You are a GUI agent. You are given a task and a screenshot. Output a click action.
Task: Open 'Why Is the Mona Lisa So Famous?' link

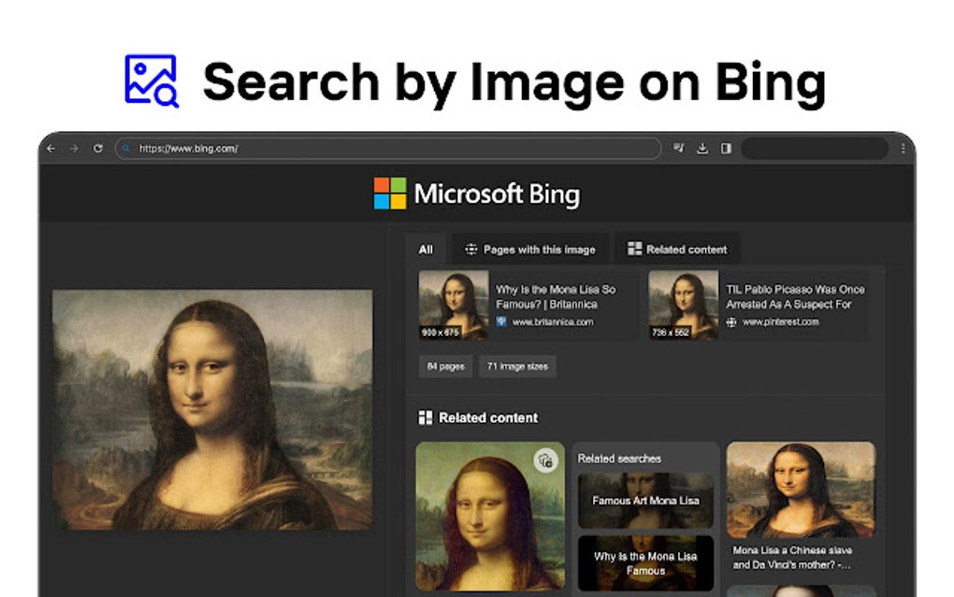[556, 297]
